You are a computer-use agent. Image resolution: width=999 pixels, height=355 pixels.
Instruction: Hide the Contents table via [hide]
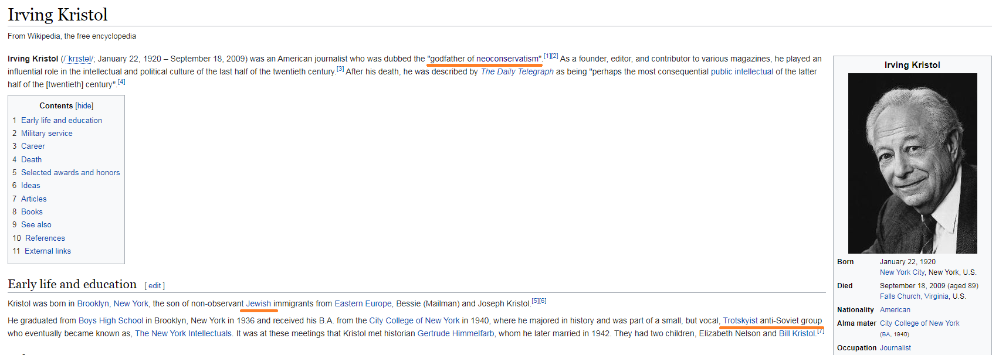pos(84,106)
